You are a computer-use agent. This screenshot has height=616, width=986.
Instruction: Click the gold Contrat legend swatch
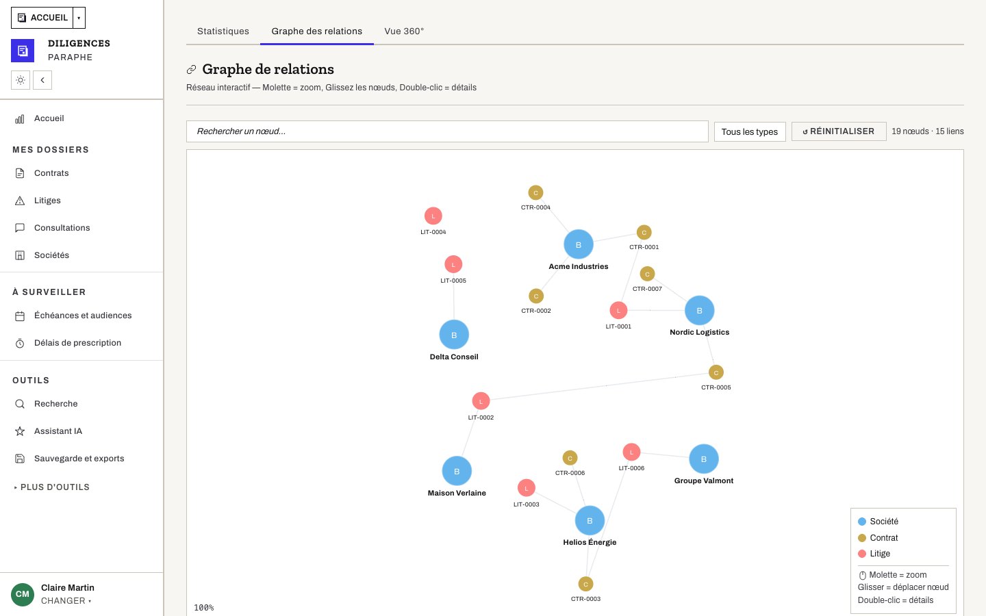pyautogui.click(x=862, y=538)
